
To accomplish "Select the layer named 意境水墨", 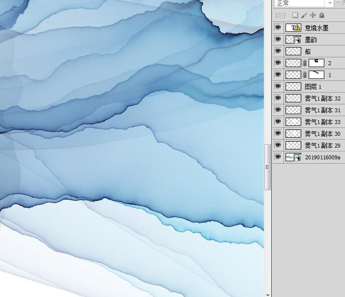I will point(317,28).
